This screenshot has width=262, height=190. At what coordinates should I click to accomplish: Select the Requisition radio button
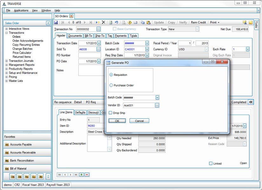pyautogui.click(x=111, y=75)
